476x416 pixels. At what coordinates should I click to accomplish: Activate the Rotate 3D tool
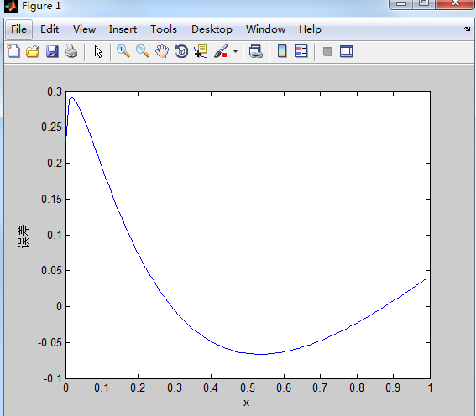click(181, 51)
